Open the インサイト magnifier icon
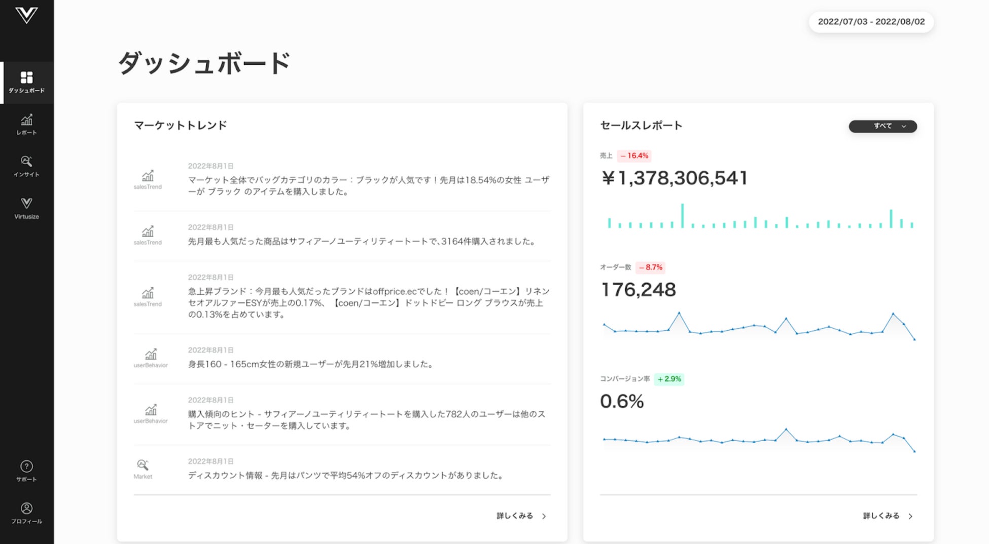This screenshot has width=989, height=544. pos(26,161)
